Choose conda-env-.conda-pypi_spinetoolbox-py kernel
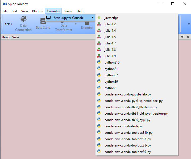The image size is (191, 159). point(136,101)
